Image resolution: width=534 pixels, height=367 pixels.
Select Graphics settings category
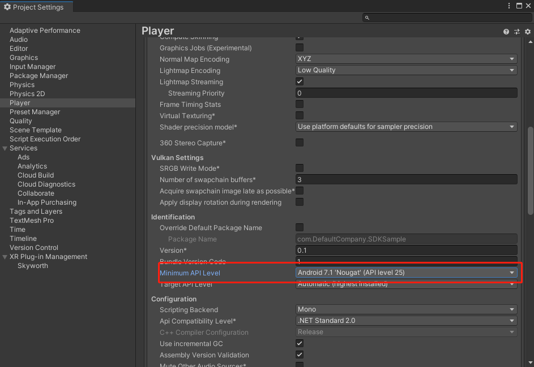coord(24,58)
